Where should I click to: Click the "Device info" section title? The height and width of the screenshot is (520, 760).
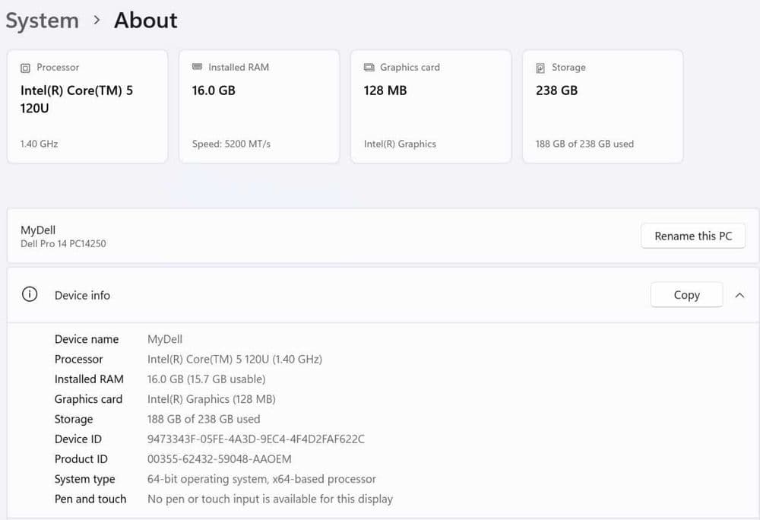coord(82,295)
